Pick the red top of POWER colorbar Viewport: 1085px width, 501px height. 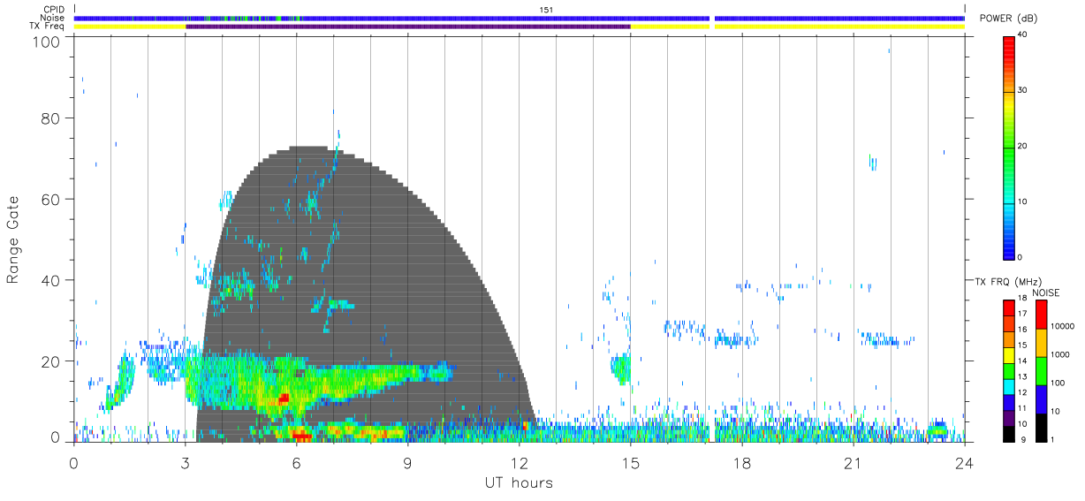(x=1009, y=44)
